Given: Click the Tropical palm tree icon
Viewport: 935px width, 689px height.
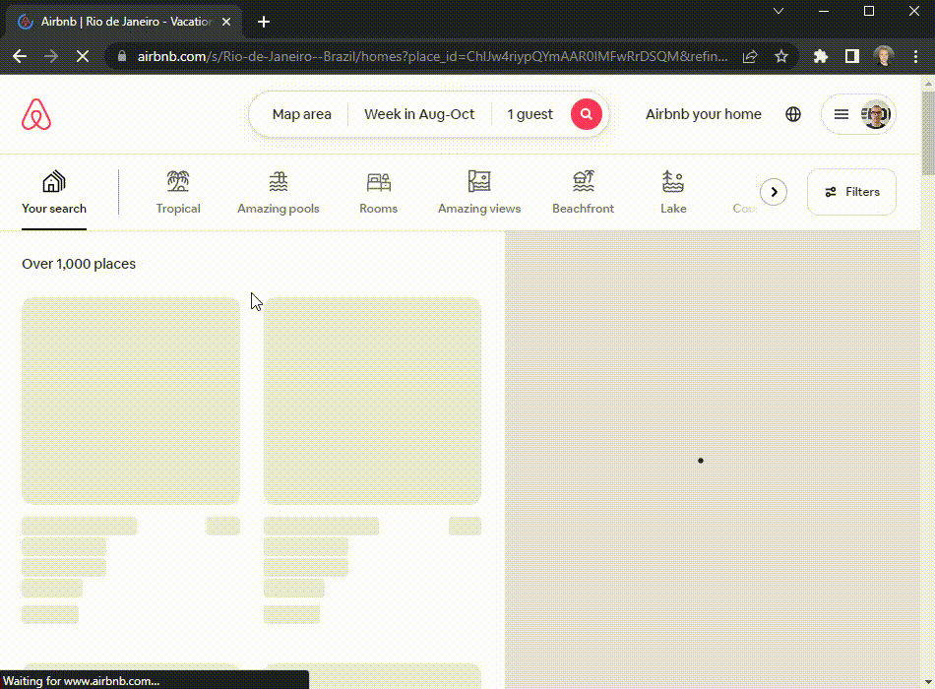Looking at the screenshot, I should [178, 181].
